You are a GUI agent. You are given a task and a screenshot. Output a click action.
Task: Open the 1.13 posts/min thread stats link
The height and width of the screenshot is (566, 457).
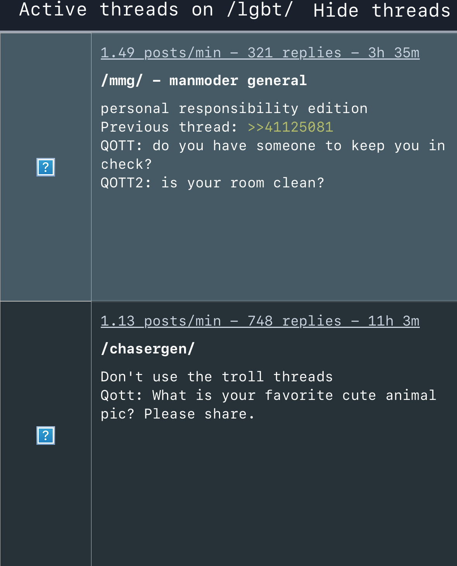[260, 321]
